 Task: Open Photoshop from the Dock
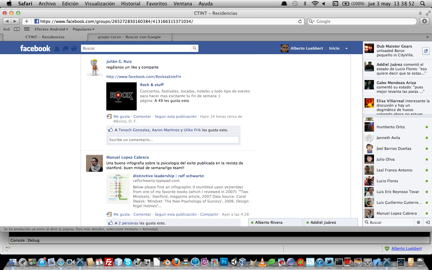click(x=224, y=262)
